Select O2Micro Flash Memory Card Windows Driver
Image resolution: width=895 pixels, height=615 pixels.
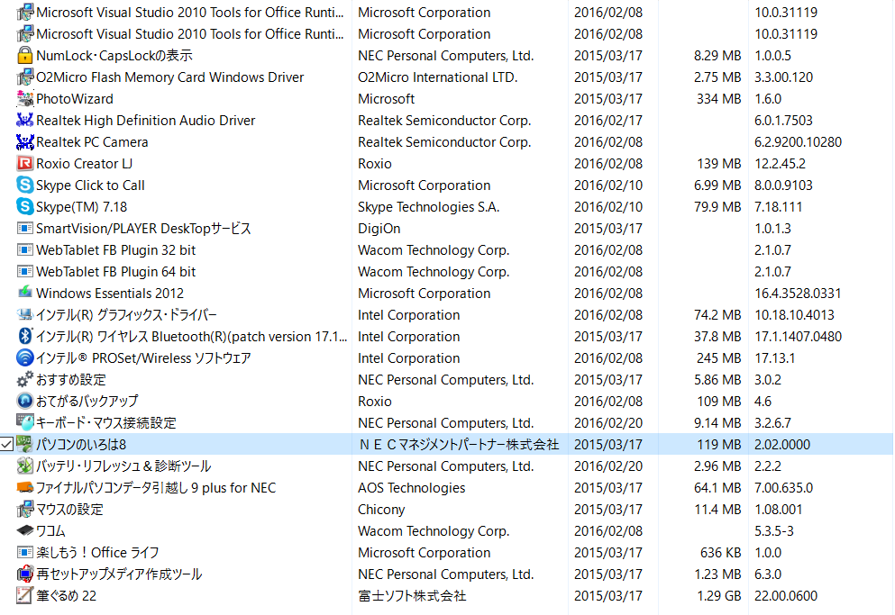(169, 77)
